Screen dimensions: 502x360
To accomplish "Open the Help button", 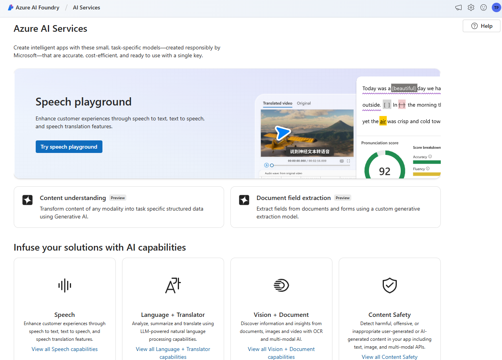I will pyautogui.click(x=482, y=26).
